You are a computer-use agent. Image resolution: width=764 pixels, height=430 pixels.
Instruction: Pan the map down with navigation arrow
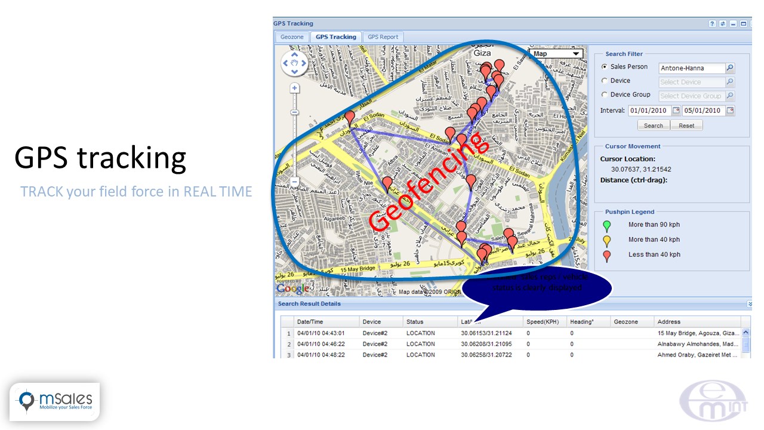click(x=294, y=71)
